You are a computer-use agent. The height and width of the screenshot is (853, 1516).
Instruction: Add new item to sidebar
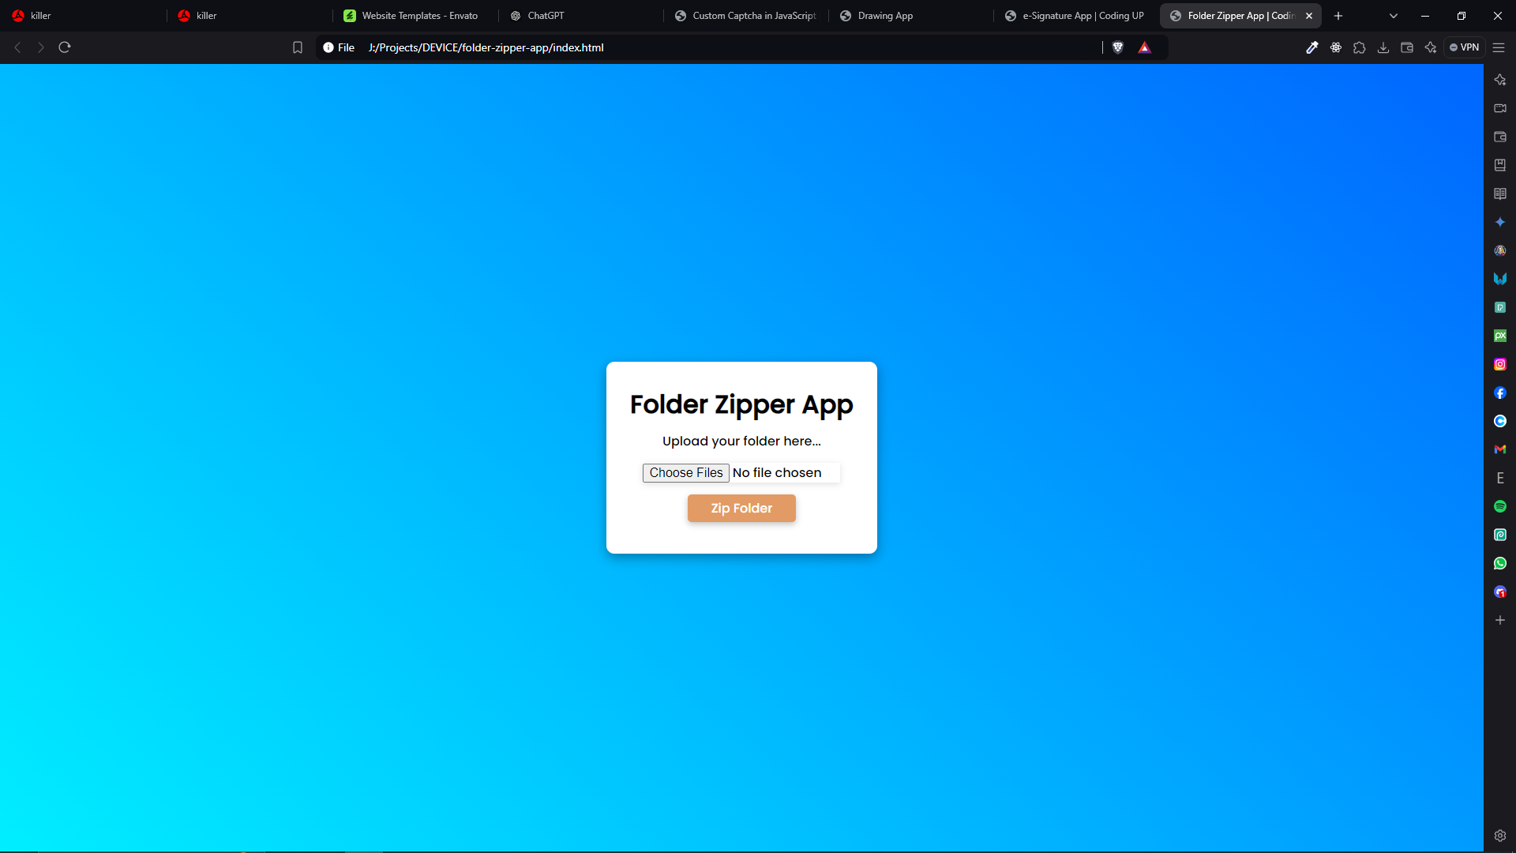click(1500, 620)
